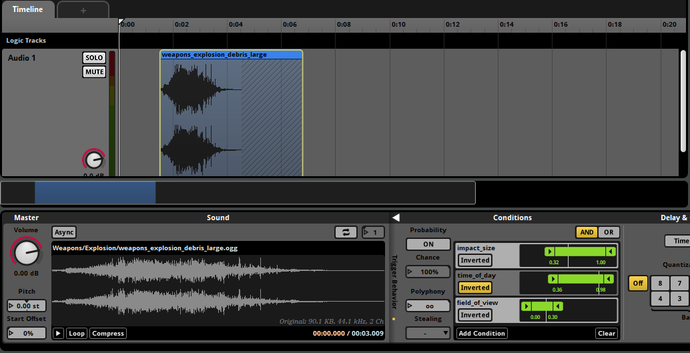Click the Master Volume knob

click(25, 252)
